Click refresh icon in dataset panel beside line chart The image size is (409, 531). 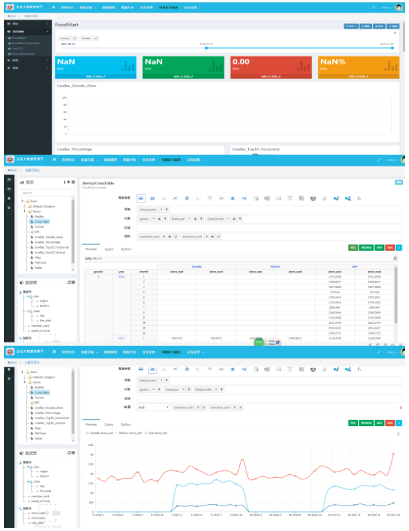69,453
